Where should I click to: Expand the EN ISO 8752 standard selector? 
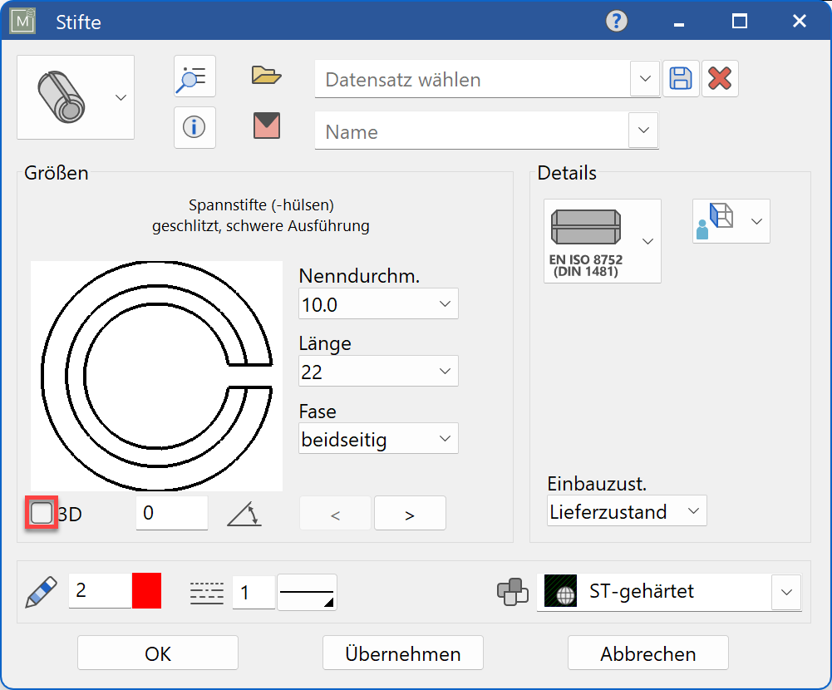[x=647, y=241]
